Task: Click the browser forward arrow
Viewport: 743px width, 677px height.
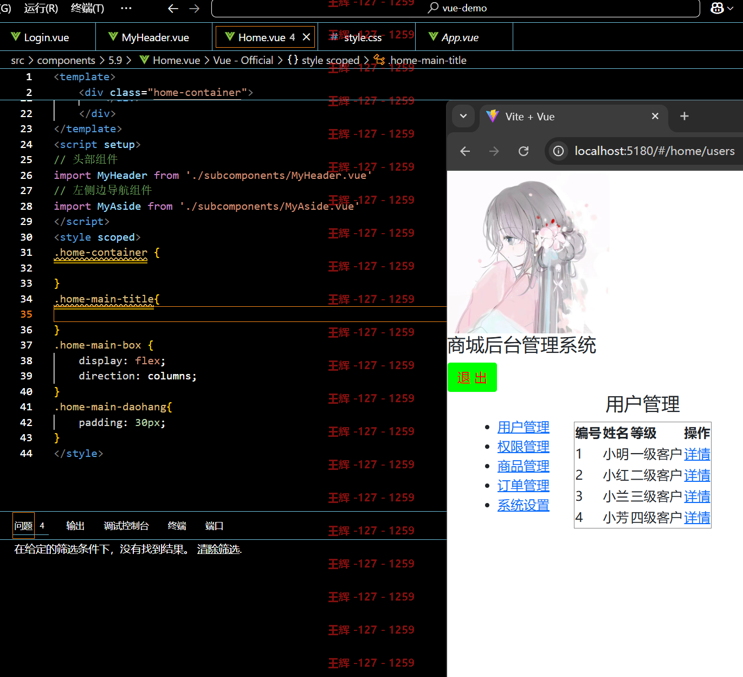Action: (x=494, y=151)
